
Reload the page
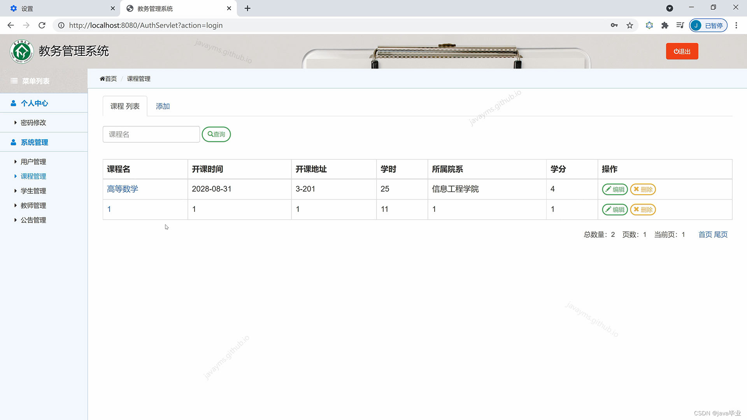[x=42, y=25]
